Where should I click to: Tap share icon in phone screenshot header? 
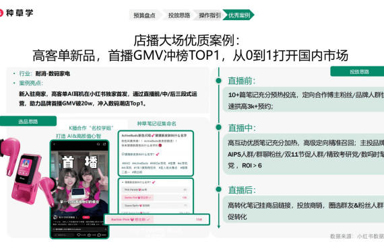(x=104, y=145)
